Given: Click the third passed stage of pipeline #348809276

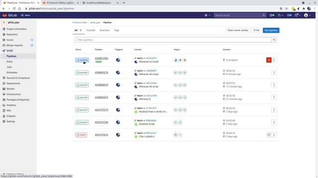Looking at the screenshot, I should click(185, 73).
